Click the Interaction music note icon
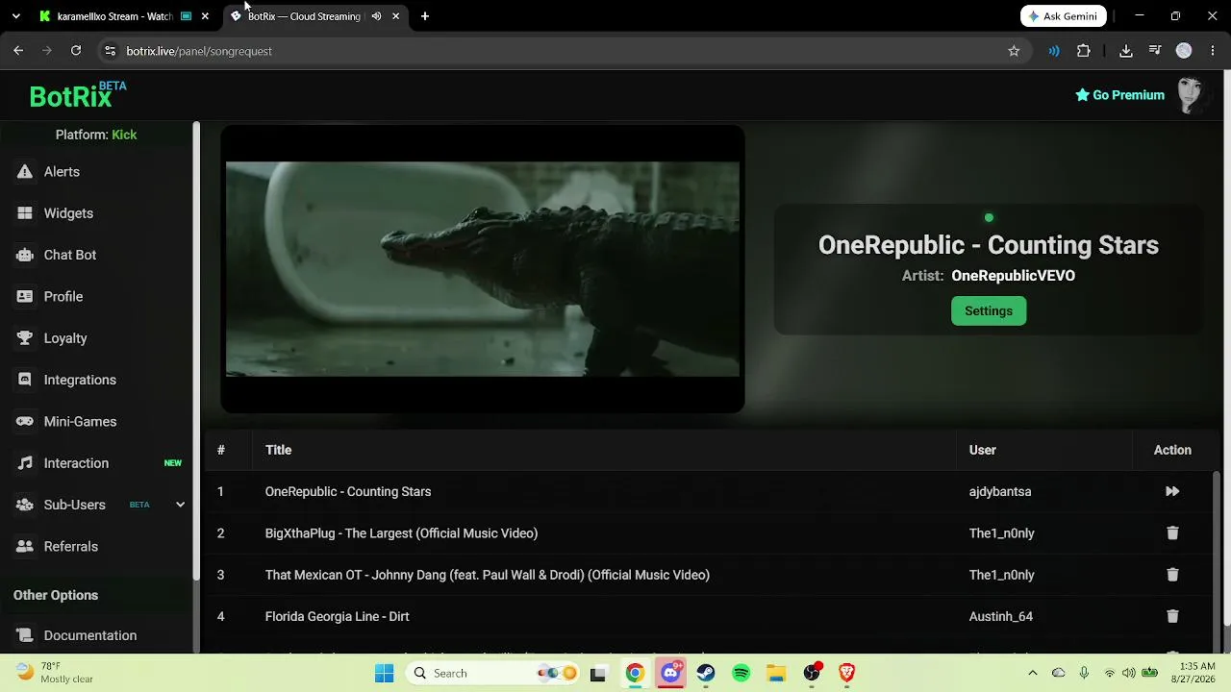This screenshot has height=692, width=1231. pyautogui.click(x=25, y=463)
